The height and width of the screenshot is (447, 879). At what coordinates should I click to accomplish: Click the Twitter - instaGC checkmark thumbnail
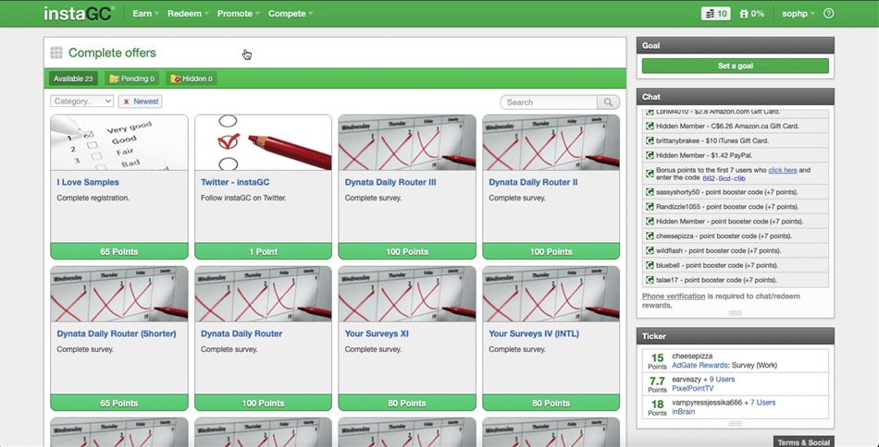[x=264, y=142]
